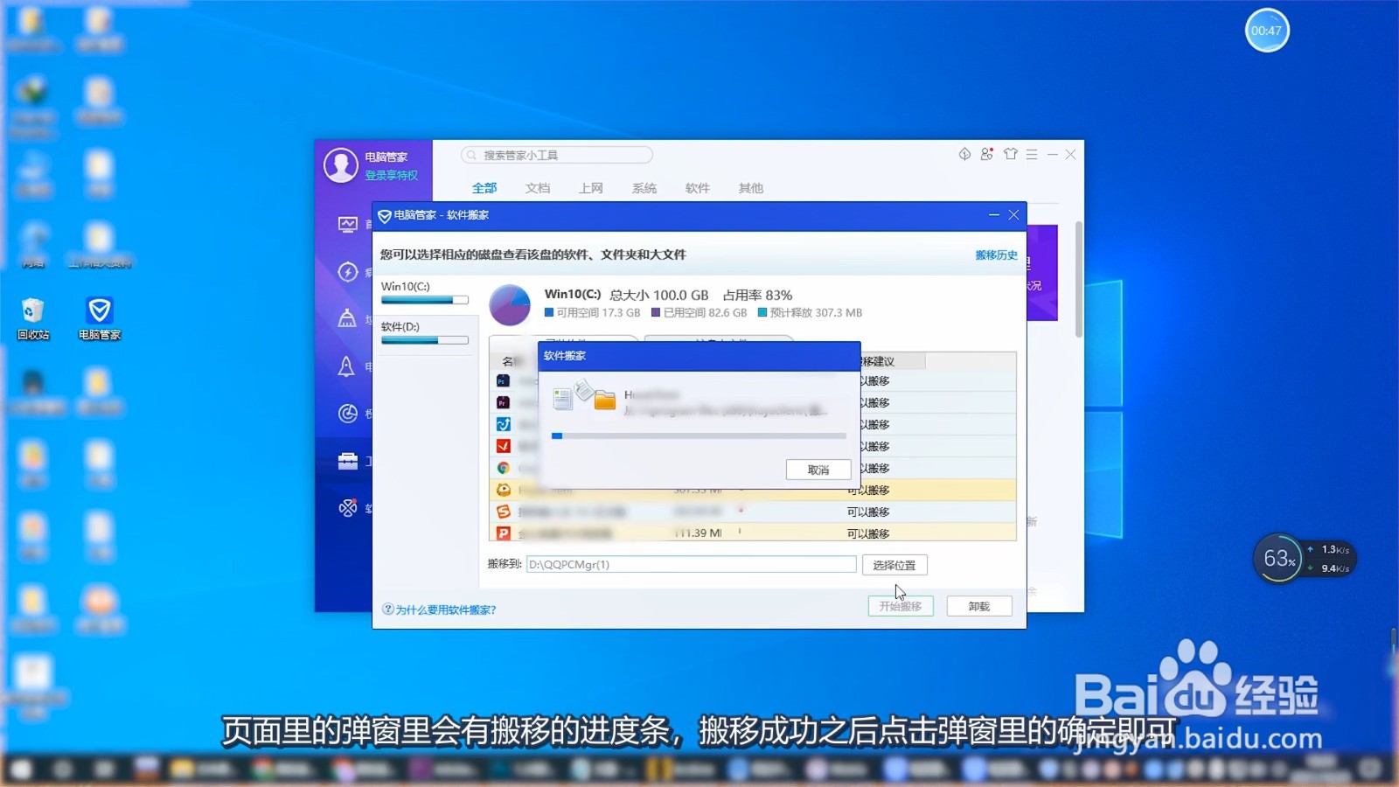The height and width of the screenshot is (787, 1399).
Task: Select the broom cleanup sidebar icon
Action: [x=348, y=318]
